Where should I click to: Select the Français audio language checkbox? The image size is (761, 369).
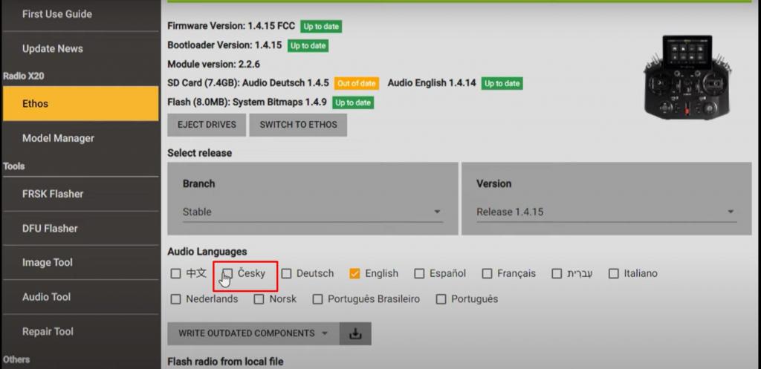(x=487, y=274)
